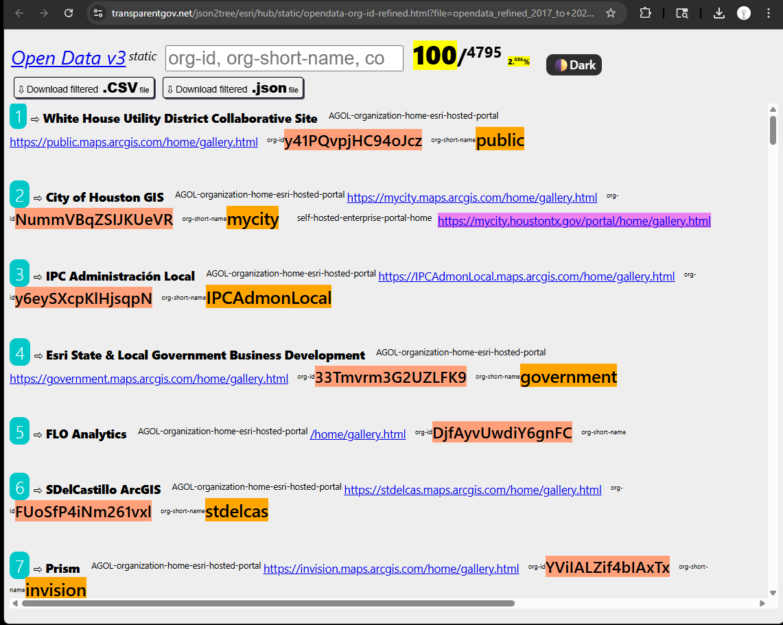783x625 pixels.
Task: Go back to the previous page
Action: pos(19,13)
